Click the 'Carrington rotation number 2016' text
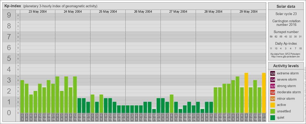Screen dimensions: 306x124 coord(286,23)
